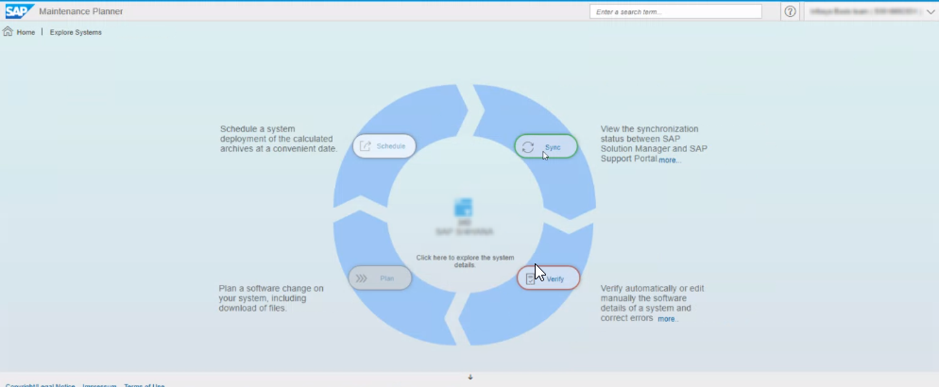Viewport: 939px width, 387px height.
Task: Click the Plan chevrons icon
Action: pos(361,278)
